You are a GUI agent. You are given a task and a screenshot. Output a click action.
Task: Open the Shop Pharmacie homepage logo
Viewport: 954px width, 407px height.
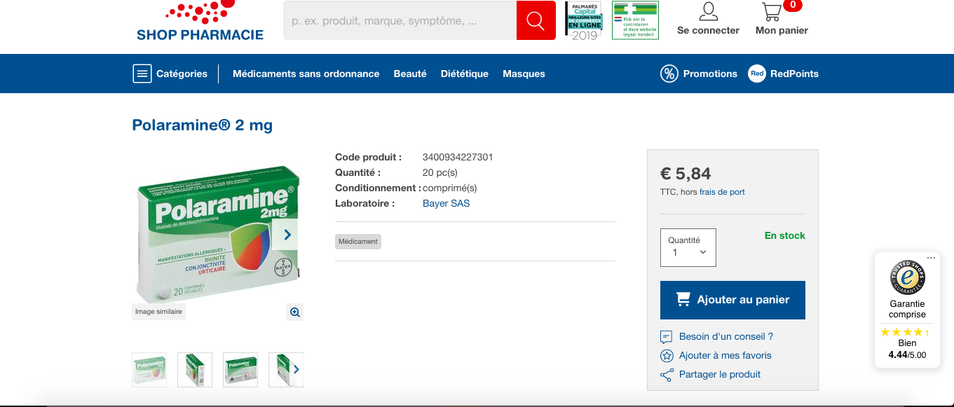click(200, 21)
